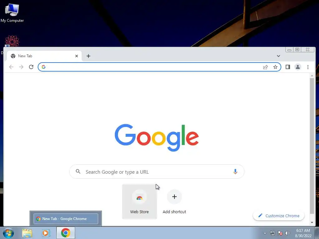Maximize the Chrome window

pyautogui.click(x=297, y=49)
